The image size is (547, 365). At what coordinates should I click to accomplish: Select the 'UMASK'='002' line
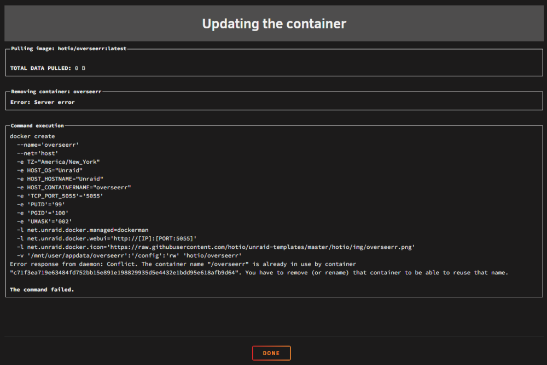tap(44, 222)
